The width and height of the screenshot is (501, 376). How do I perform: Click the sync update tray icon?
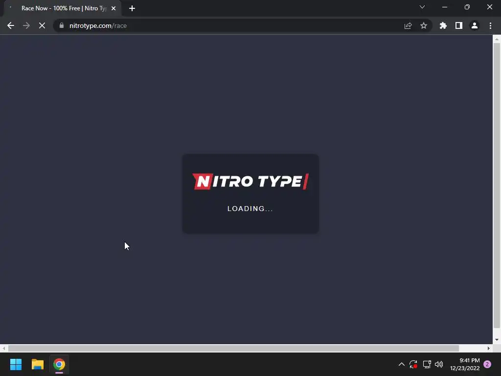click(x=413, y=364)
